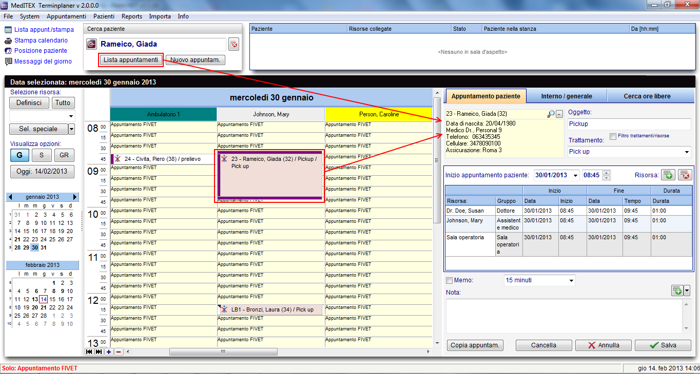Open the date dropdown showing 30/01/2013
Screen dimensions: 700x374
(x=575, y=175)
